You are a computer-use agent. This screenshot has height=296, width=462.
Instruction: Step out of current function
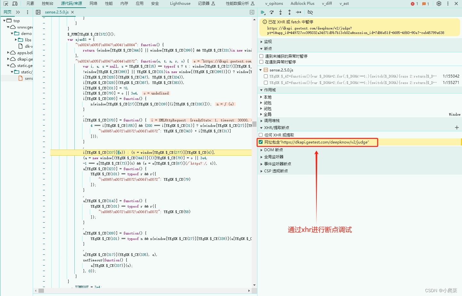(x=290, y=12)
